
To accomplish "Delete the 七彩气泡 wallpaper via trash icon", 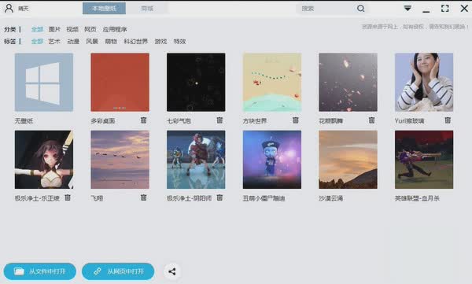I will coord(219,120).
